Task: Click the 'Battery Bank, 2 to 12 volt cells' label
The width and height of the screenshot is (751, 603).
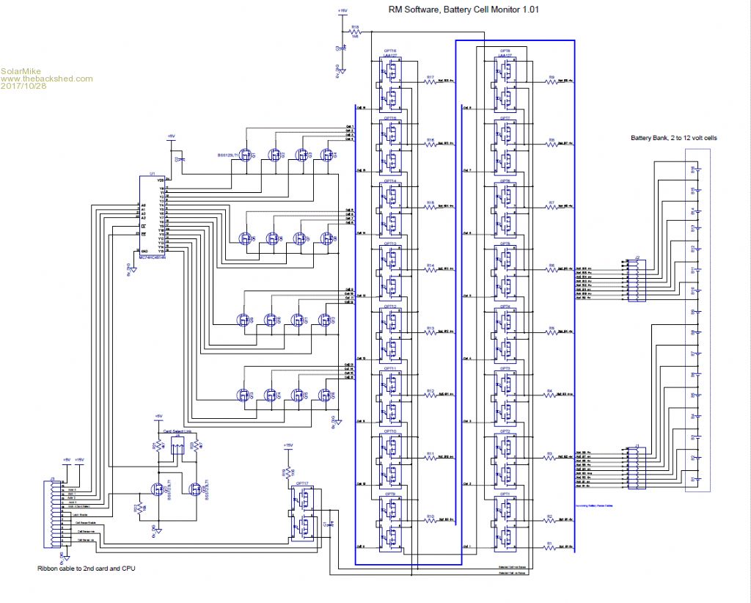Action: click(x=672, y=138)
